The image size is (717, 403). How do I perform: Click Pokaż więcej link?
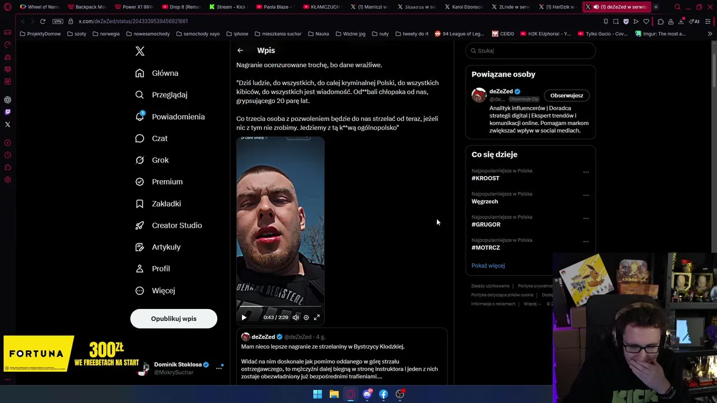[488, 266]
